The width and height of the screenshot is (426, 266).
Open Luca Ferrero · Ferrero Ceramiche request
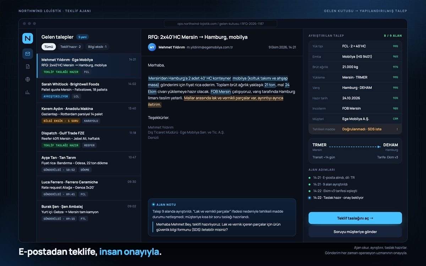[x=89, y=188]
